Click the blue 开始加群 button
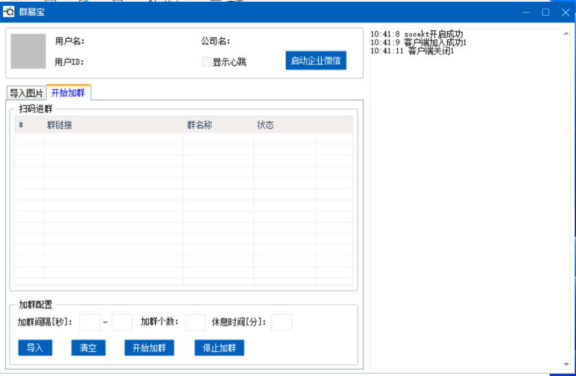This screenshot has width=576, height=376. click(149, 348)
